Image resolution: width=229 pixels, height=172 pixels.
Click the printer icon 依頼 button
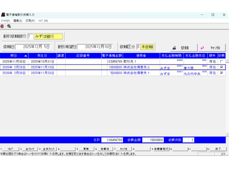[184, 48]
